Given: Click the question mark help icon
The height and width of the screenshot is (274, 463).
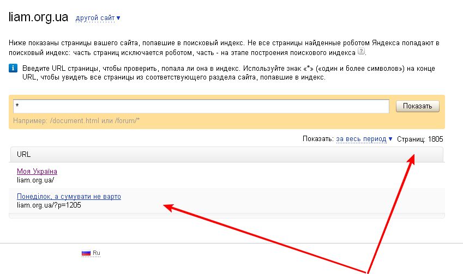Looking at the screenshot, I should click(360, 52).
